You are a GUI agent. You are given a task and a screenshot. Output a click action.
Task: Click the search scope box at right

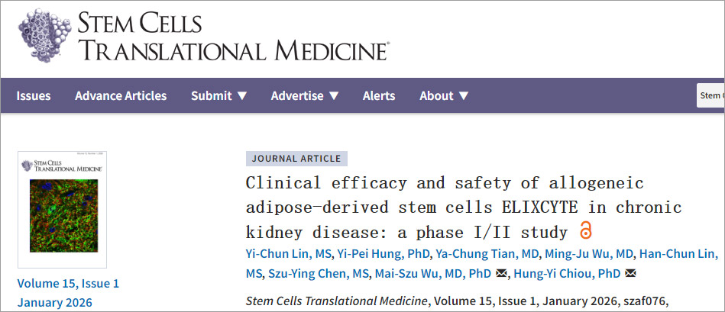point(710,95)
